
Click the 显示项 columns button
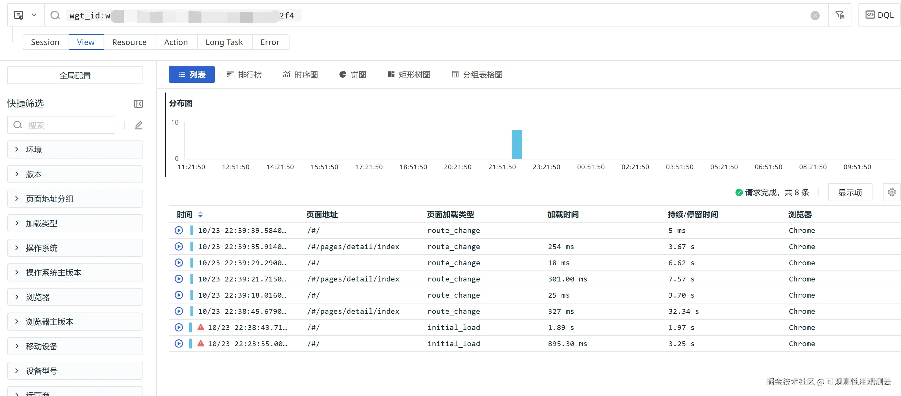850,192
